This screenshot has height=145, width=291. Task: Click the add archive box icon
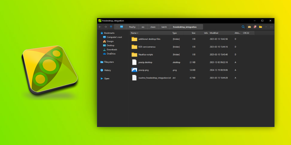point(249,27)
